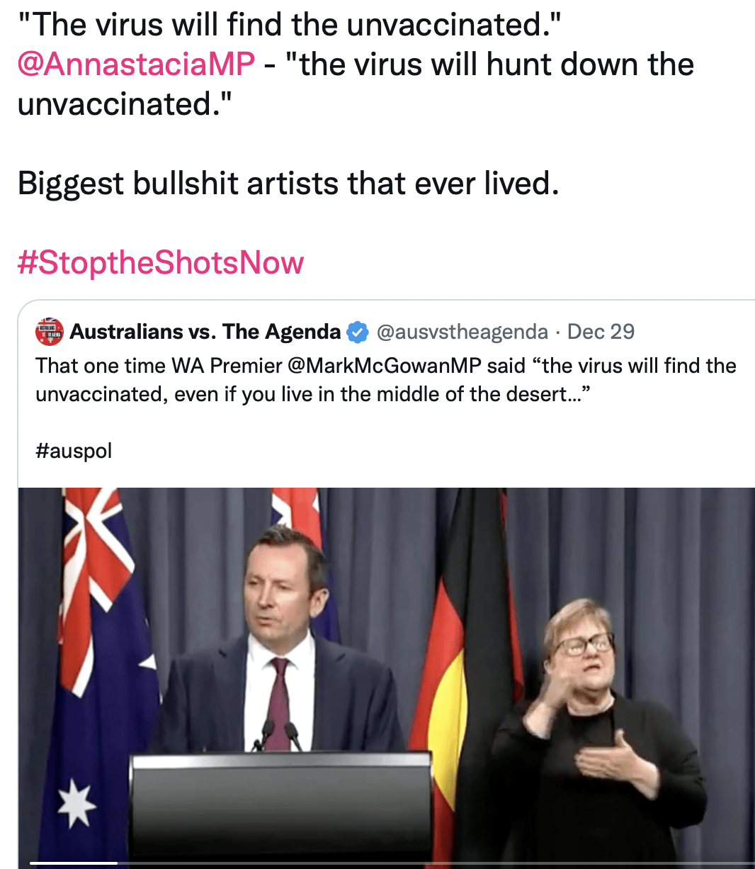Click the "Biggest bullshit artists" tweet line

point(288,184)
